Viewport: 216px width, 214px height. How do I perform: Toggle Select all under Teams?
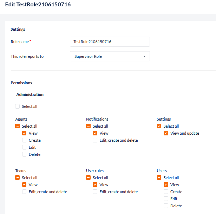(18, 178)
